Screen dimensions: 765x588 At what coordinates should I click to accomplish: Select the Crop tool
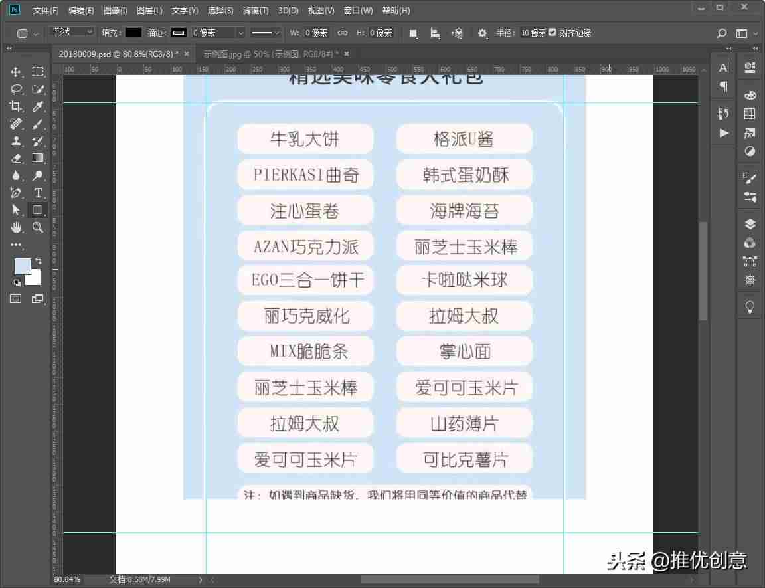coord(16,106)
